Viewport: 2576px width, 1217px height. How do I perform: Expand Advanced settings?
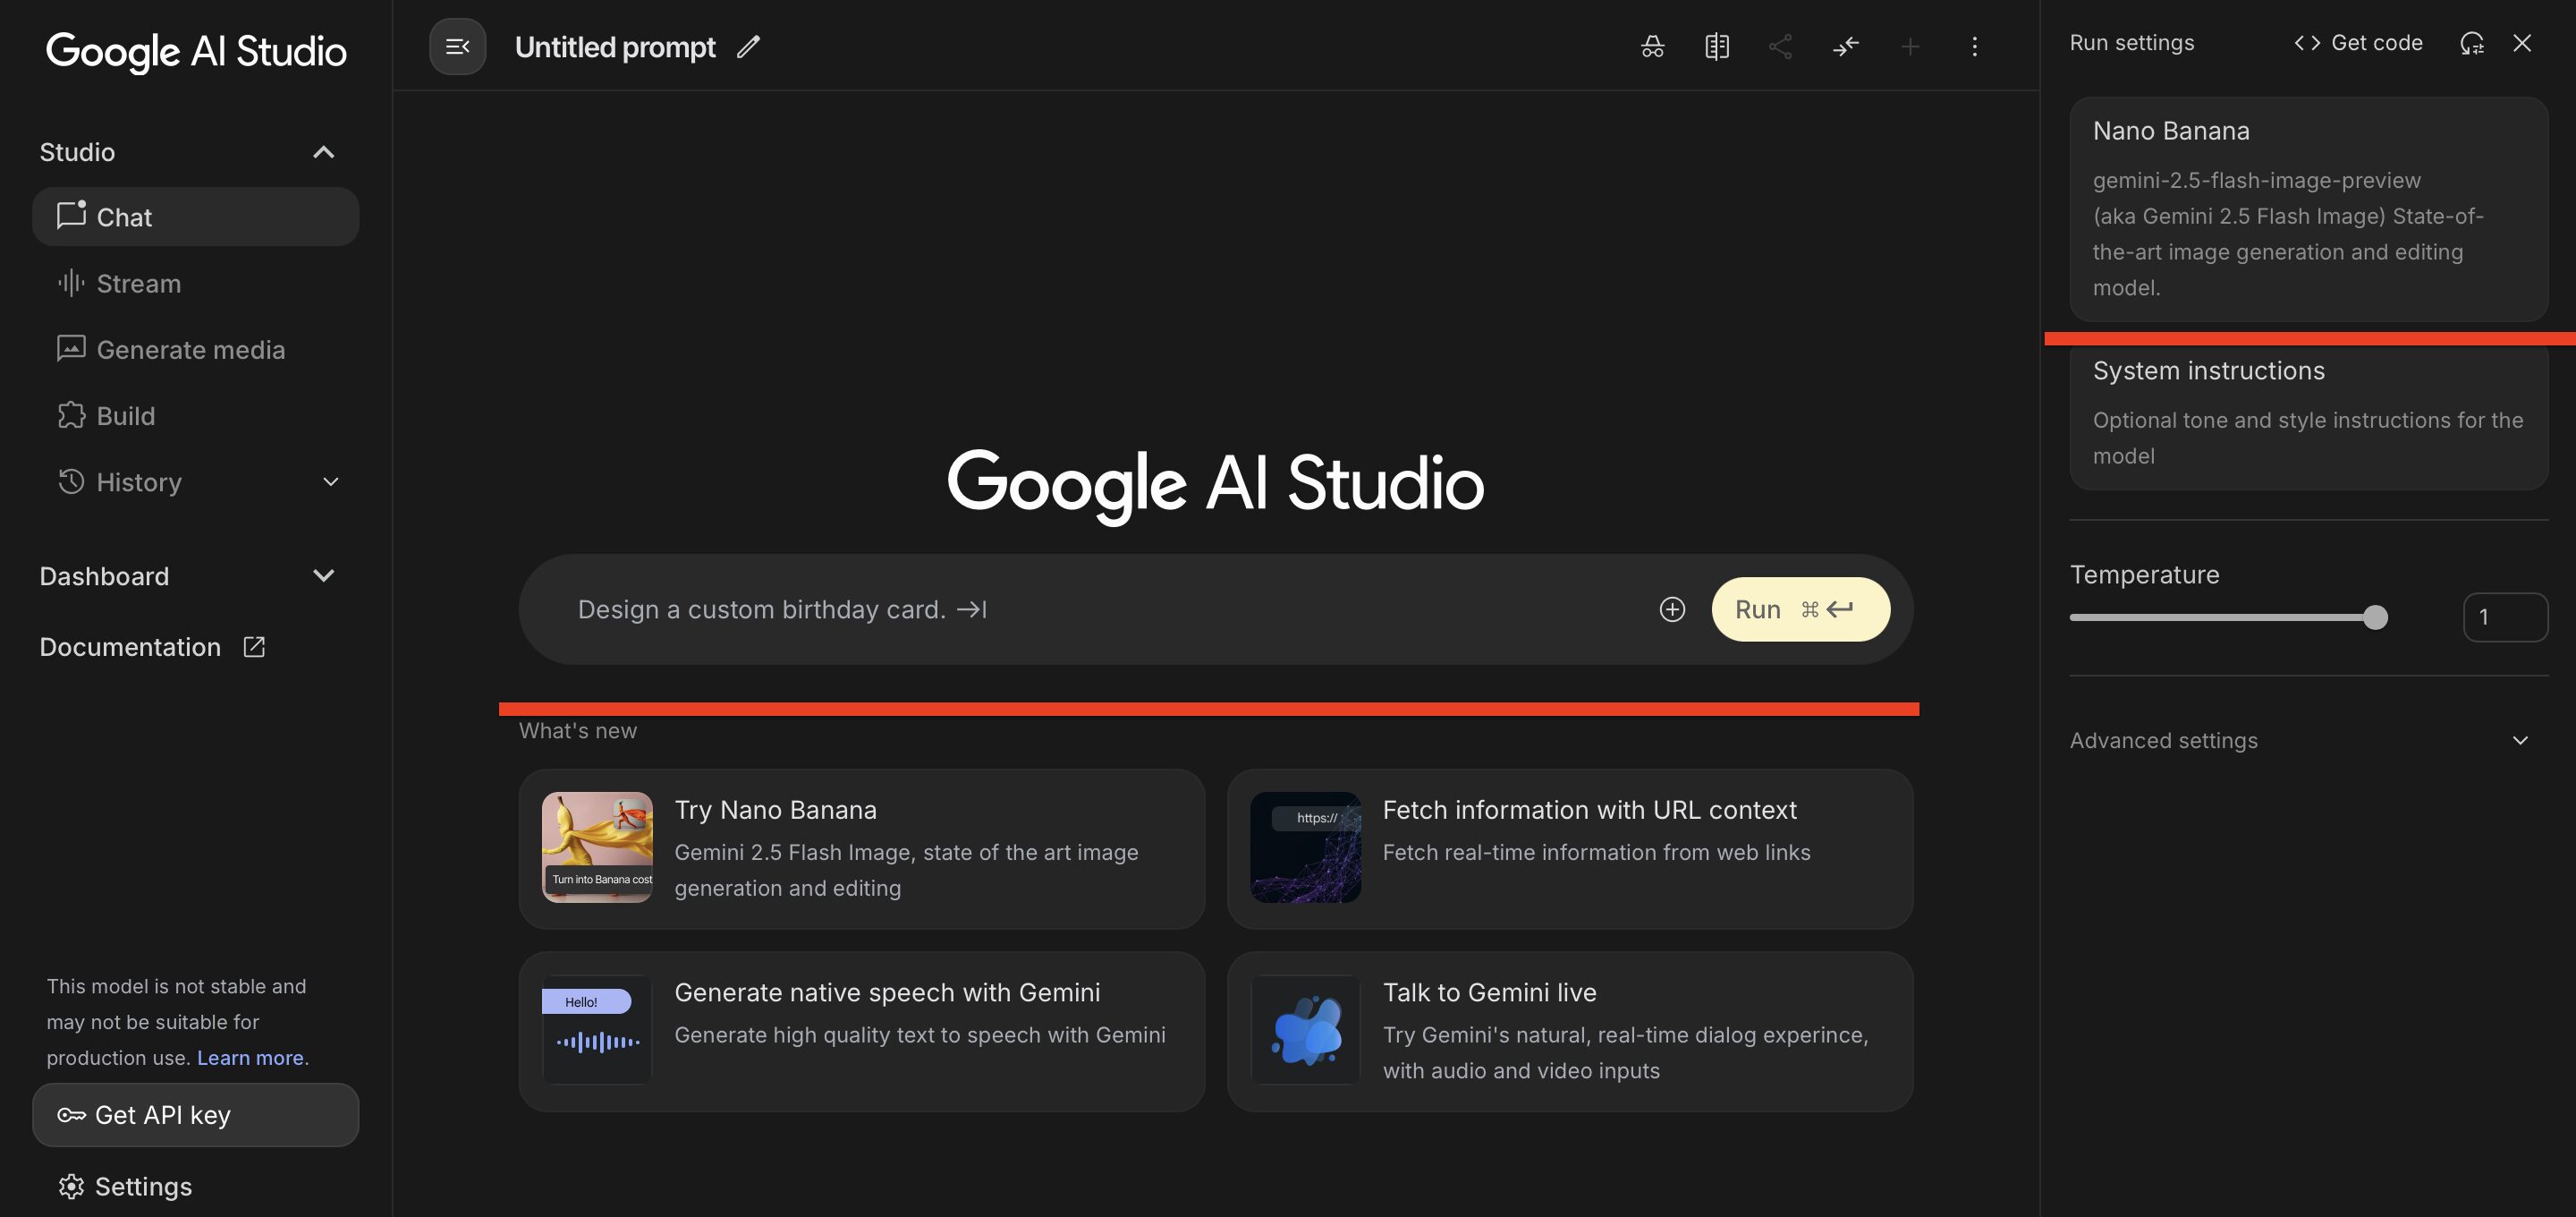coord(2519,741)
